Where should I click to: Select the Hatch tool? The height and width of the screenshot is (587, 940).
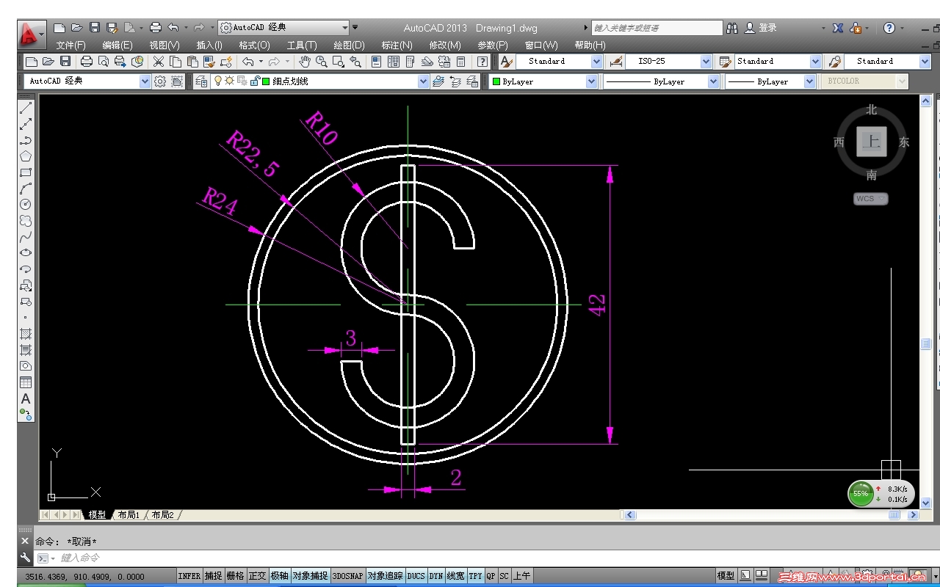point(26,334)
